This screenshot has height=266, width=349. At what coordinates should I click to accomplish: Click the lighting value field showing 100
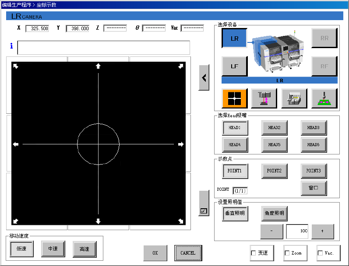click(x=297, y=231)
